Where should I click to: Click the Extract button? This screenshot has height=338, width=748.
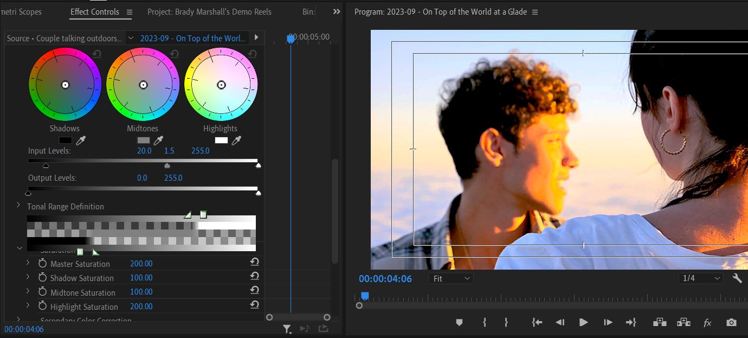(683, 322)
